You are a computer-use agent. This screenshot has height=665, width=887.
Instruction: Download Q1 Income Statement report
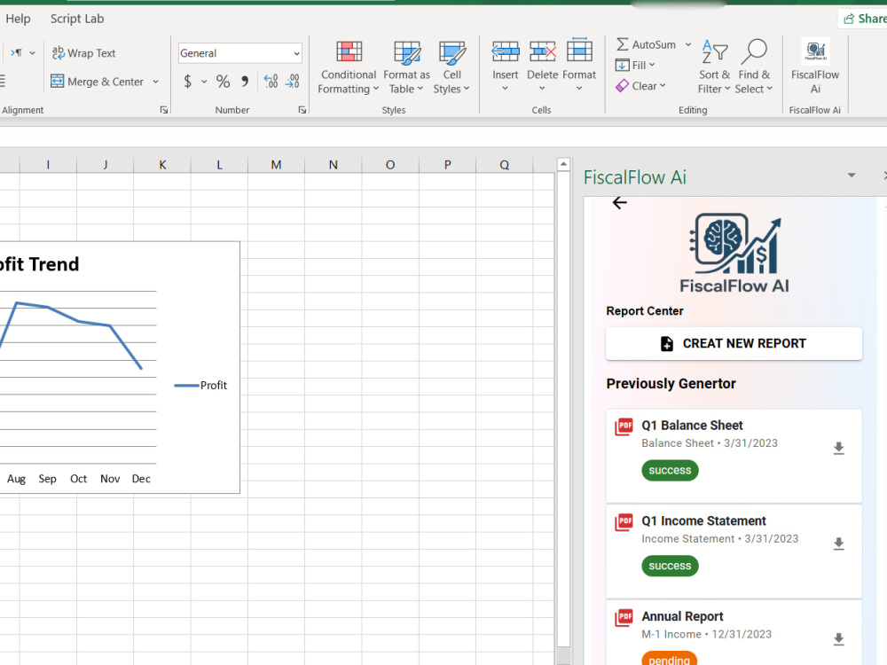coord(839,544)
